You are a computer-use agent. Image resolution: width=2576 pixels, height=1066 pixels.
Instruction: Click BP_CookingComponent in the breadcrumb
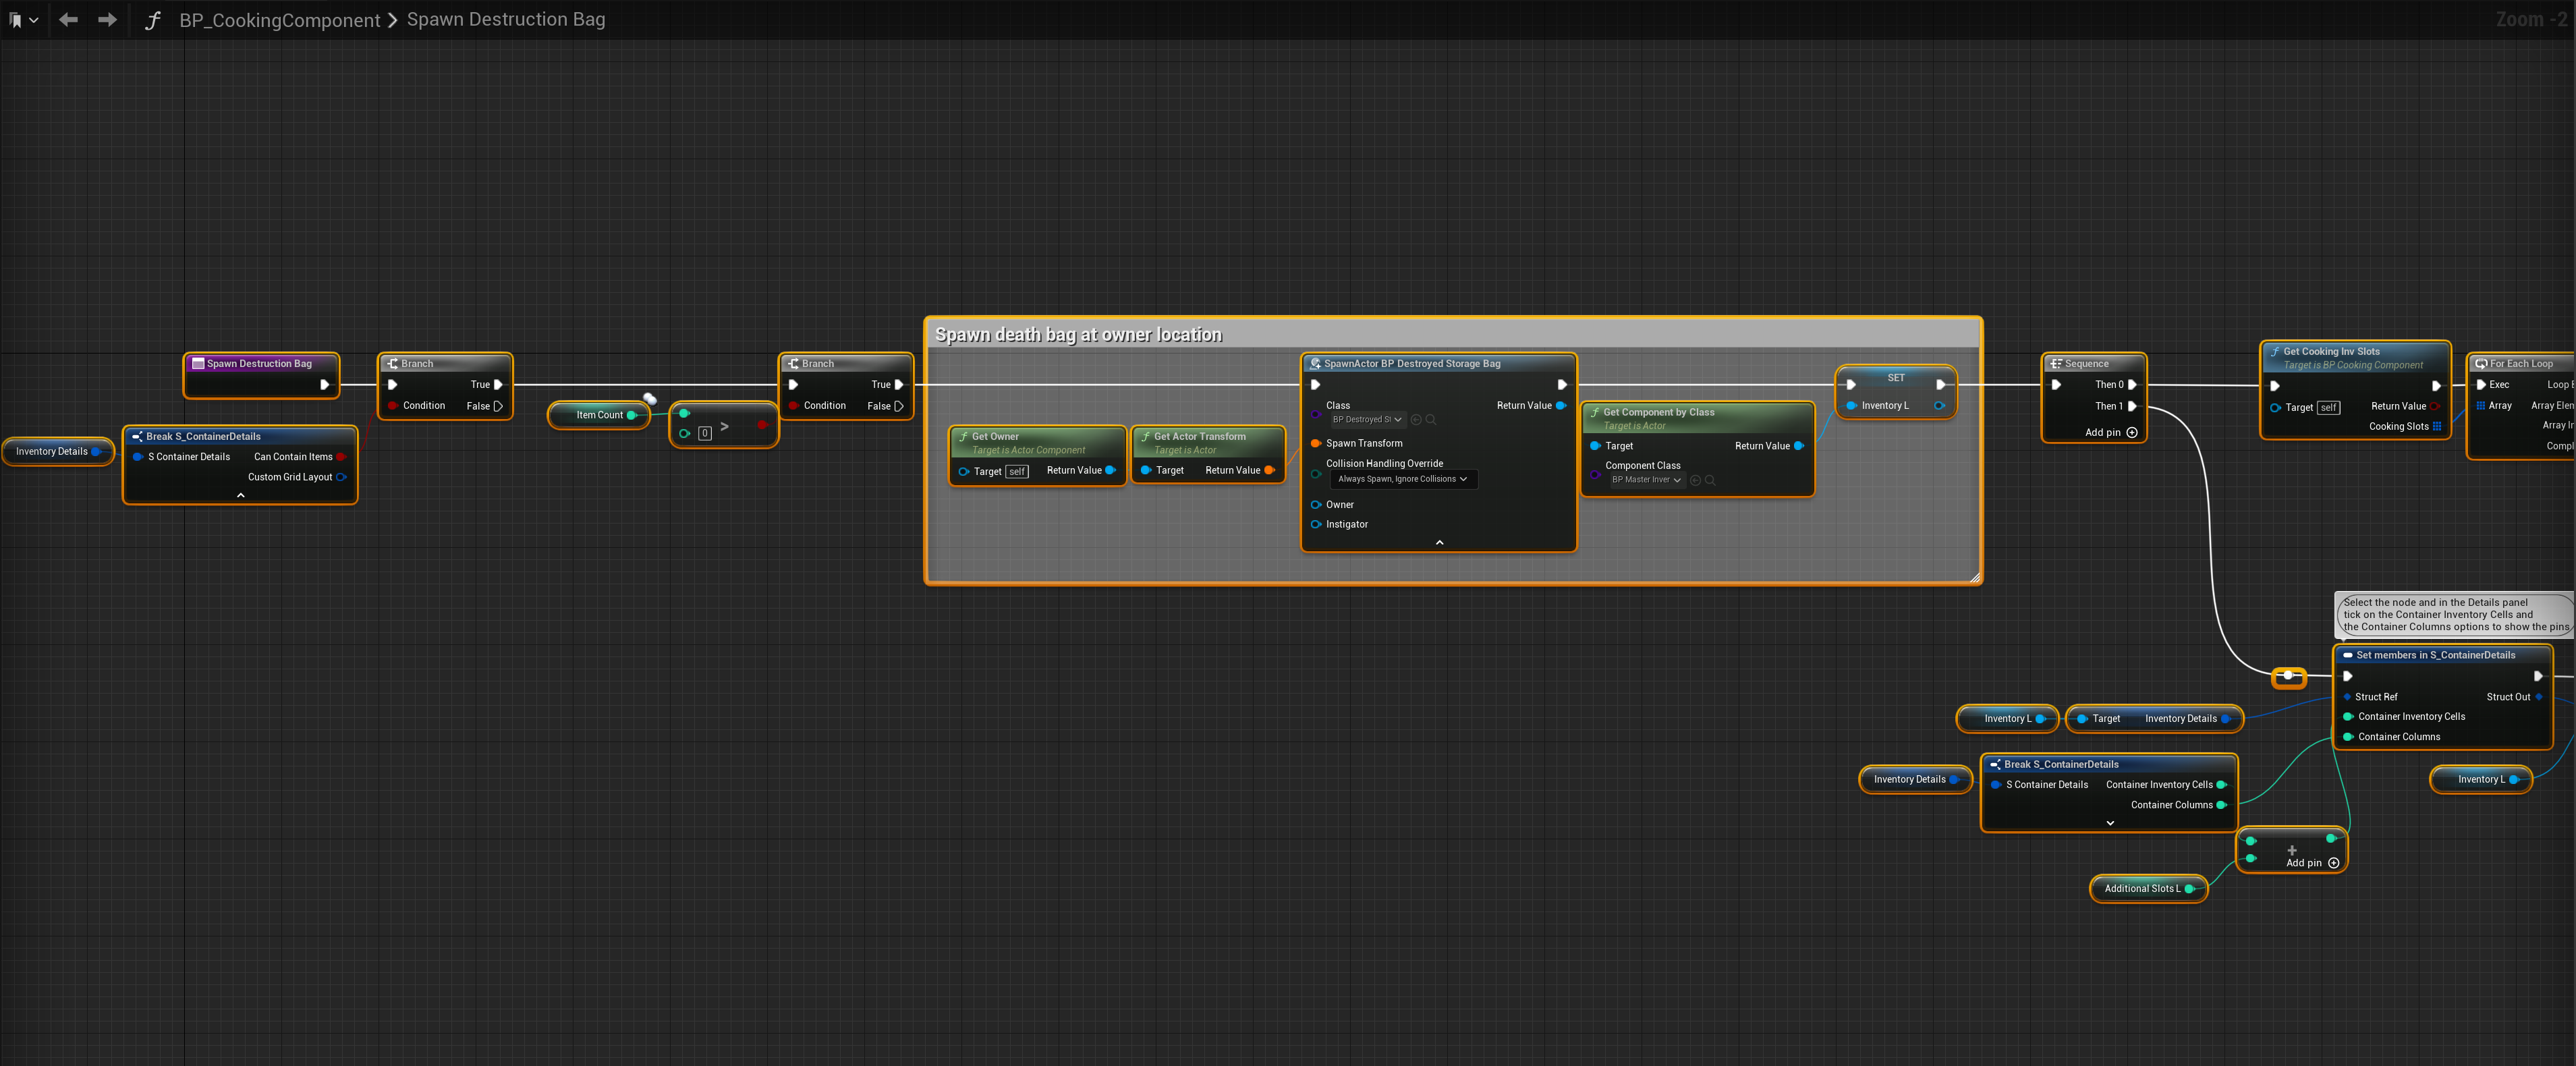279,20
